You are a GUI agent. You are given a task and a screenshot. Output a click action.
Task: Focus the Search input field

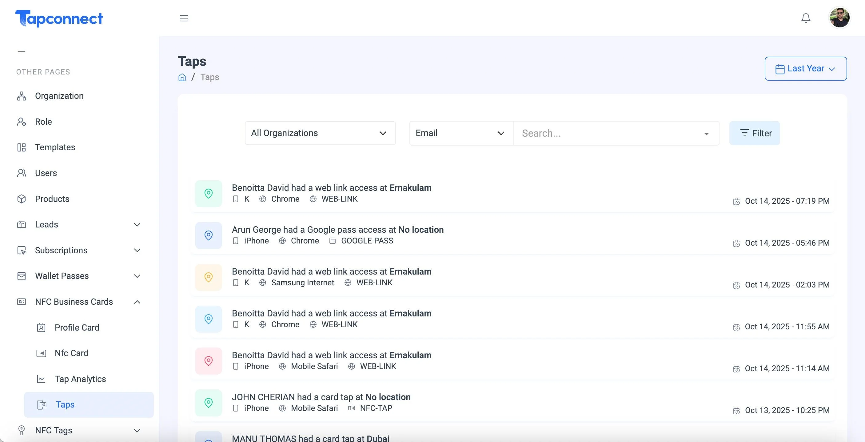click(x=611, y=133)
